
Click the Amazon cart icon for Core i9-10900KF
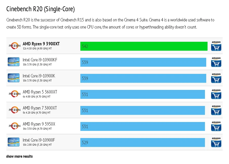click(x=216, y=62)
